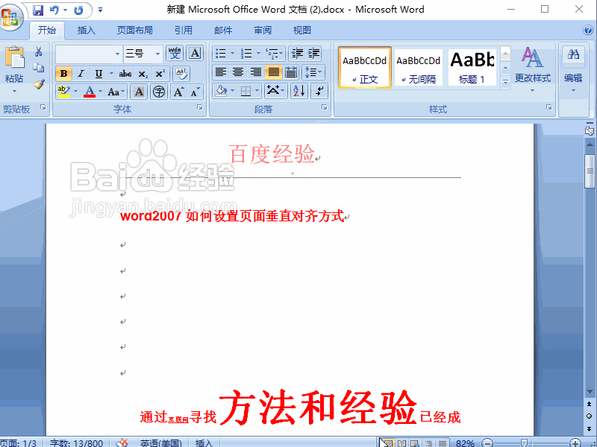The image size is (597, 447).
Task: Launch the 段落 paragraph dialog box
Action: tap(325, 108)
